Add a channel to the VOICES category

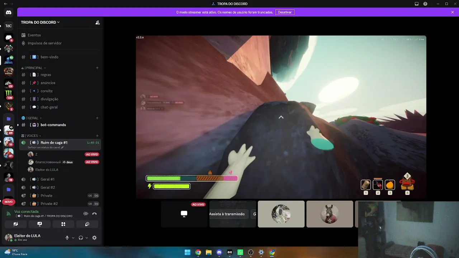[97, 136]
